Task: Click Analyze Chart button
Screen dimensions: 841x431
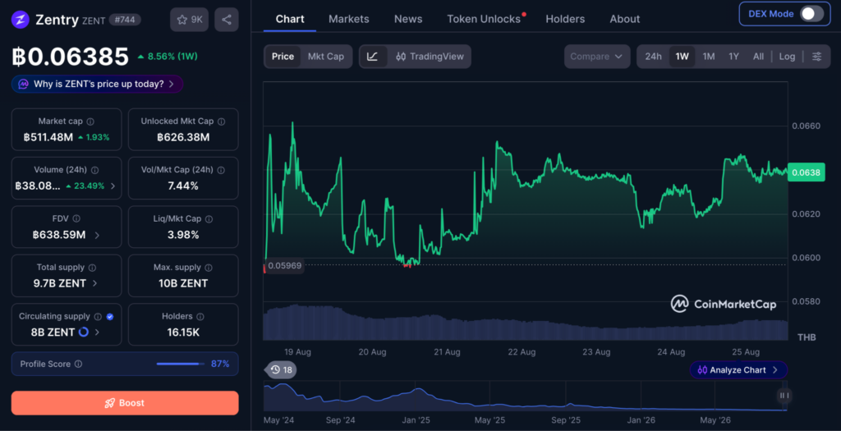Action: pos(738,370)
